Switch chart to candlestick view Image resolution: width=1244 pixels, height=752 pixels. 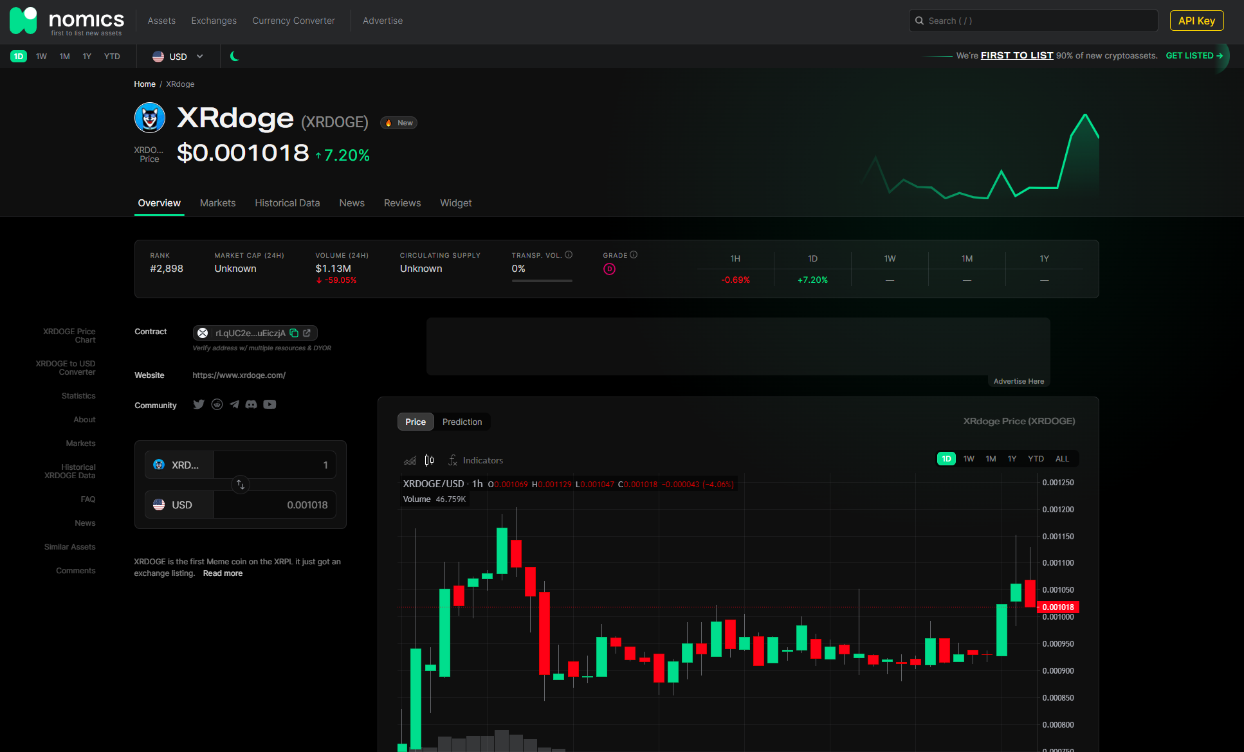coord(429,460)
